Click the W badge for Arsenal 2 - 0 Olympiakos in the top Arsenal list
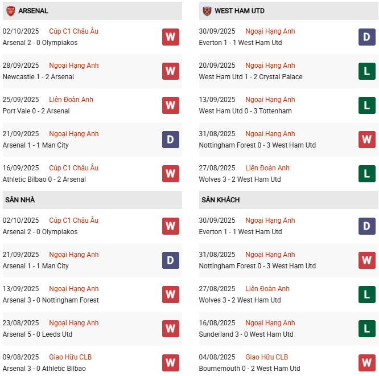Screen dimensions: 379x376 pos(170,37)
